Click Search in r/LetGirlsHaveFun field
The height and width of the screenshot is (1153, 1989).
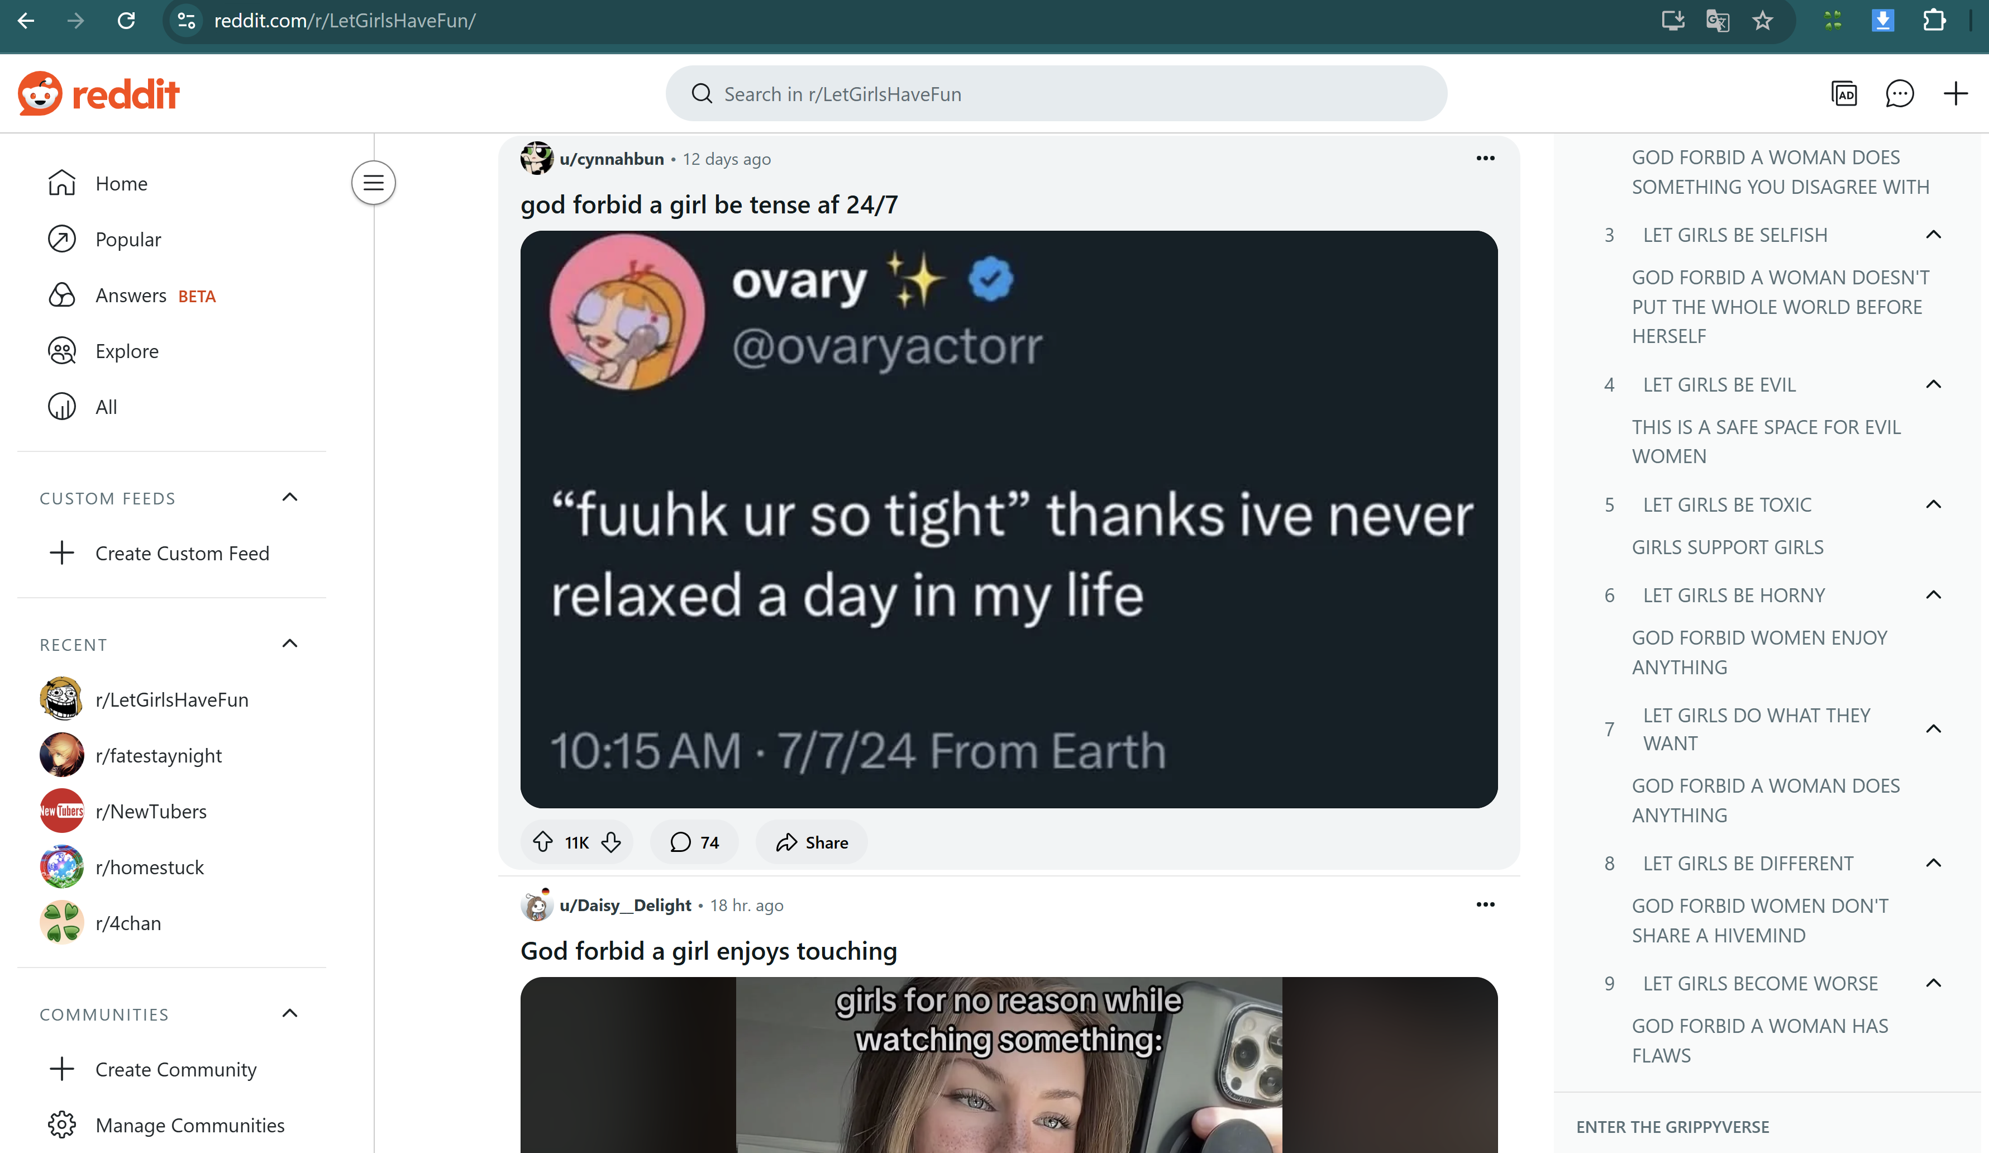click(x=1056, y=94)
